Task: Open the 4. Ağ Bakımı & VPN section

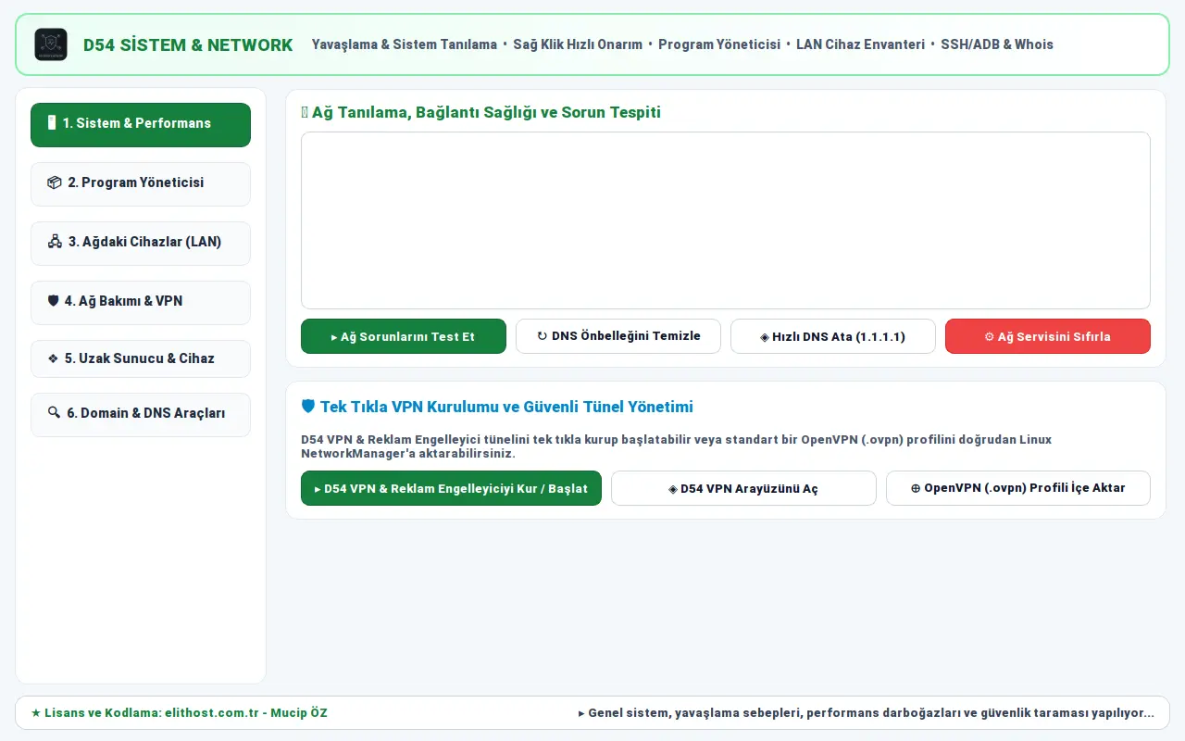Action: (x=141, y=302)
